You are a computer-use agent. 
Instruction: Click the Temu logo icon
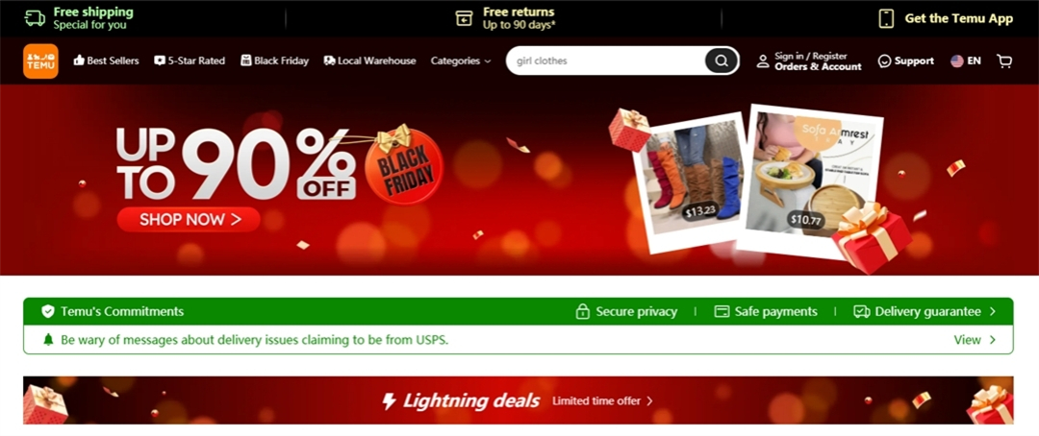[40, 61]
